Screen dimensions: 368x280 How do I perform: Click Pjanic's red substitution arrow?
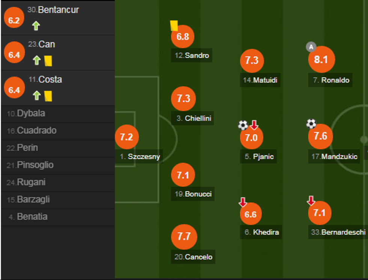pyautogui.click(x=254, y=125)
